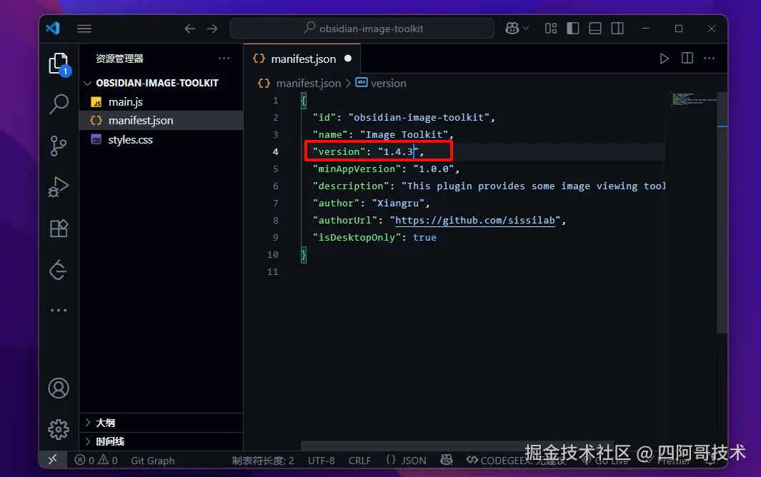The width and height of the screenshot is (761, 477).
Task: Toggle the bottom panel
Action: tap(595, 28)
